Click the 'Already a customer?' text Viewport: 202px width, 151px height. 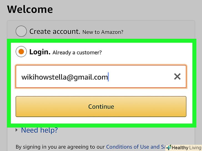[77, 52]
